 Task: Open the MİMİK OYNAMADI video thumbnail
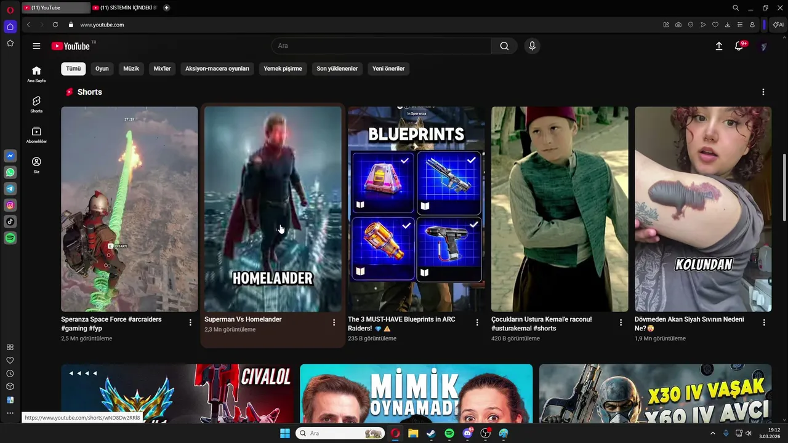click(x=416, y=393)
